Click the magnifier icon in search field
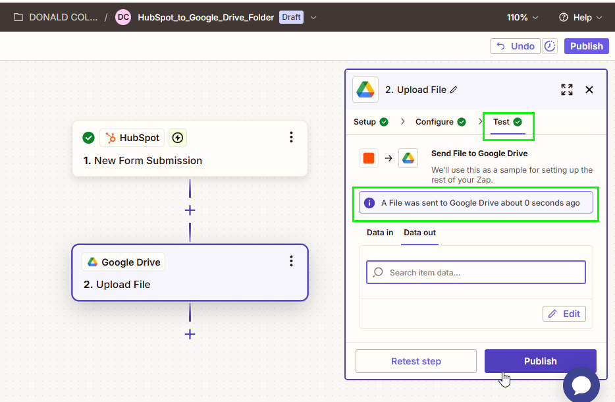Image resolution: width=615 pixels, height=402 pixels. (378, 272)
